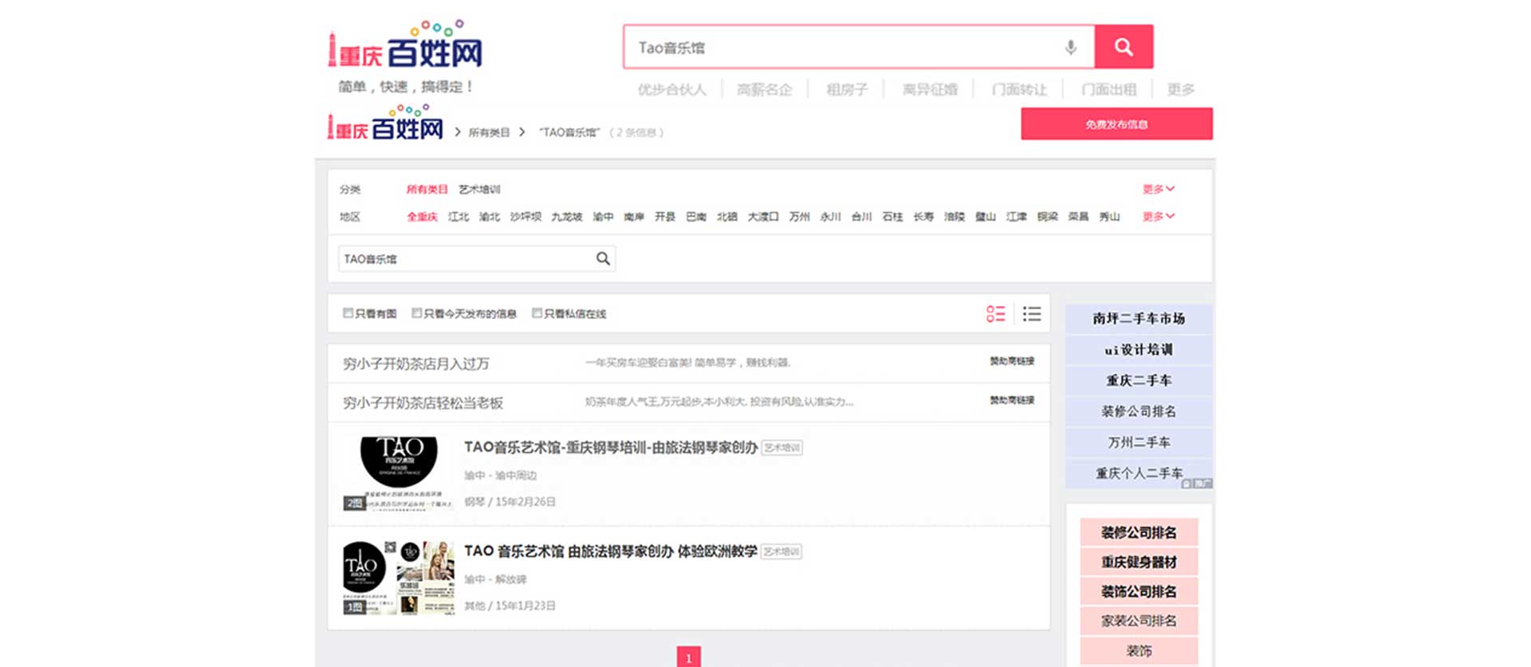Screen dimensions: 1531x667
Task: Select the 艺术培训 category filter
Action: (x=479, y=190)
